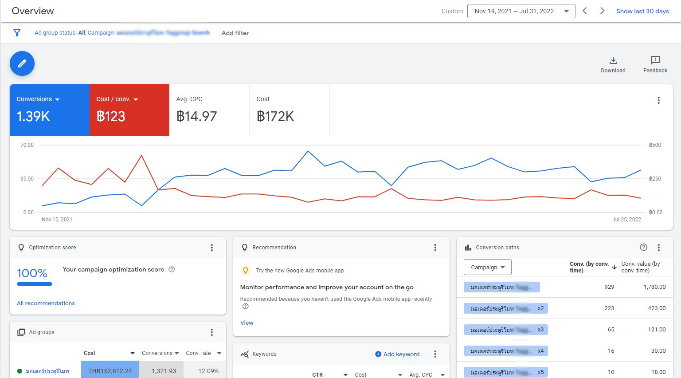Click Show last 30 days link
The width and height of the screenshot is (681, 378).
tap(642, 11)
